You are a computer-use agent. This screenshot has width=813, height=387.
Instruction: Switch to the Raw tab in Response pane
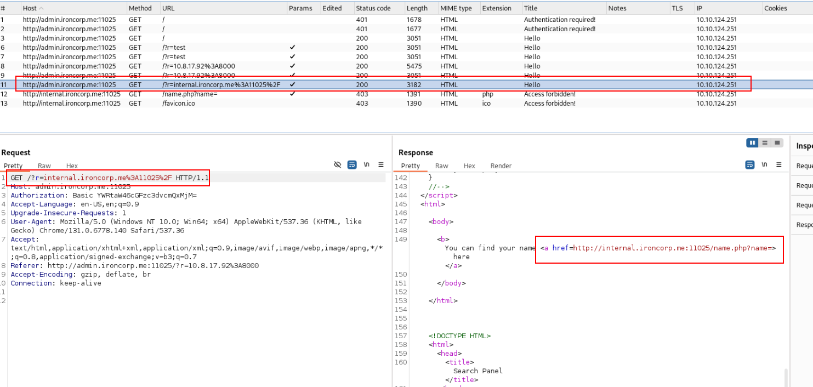pyautogui.click(x=442, y=166)
